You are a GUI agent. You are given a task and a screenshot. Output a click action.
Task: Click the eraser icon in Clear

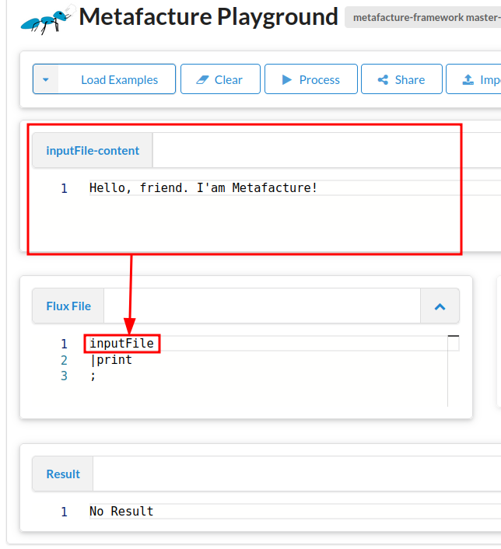pyautogui.click(x=202, y=80)
